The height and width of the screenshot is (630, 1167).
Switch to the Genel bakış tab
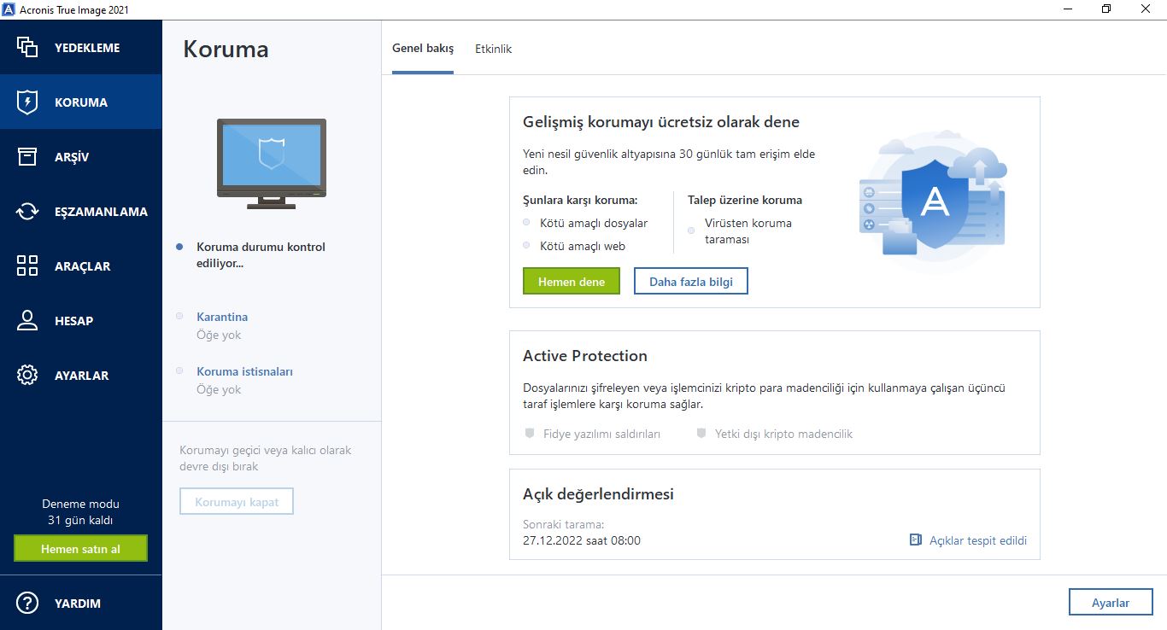tap(423, 49)
